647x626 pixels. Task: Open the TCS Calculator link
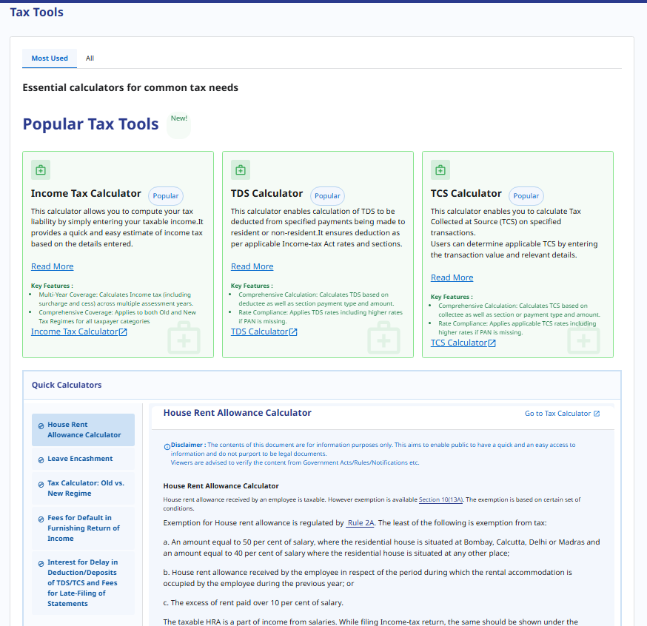pyautogui.click(x=459, y=343)
